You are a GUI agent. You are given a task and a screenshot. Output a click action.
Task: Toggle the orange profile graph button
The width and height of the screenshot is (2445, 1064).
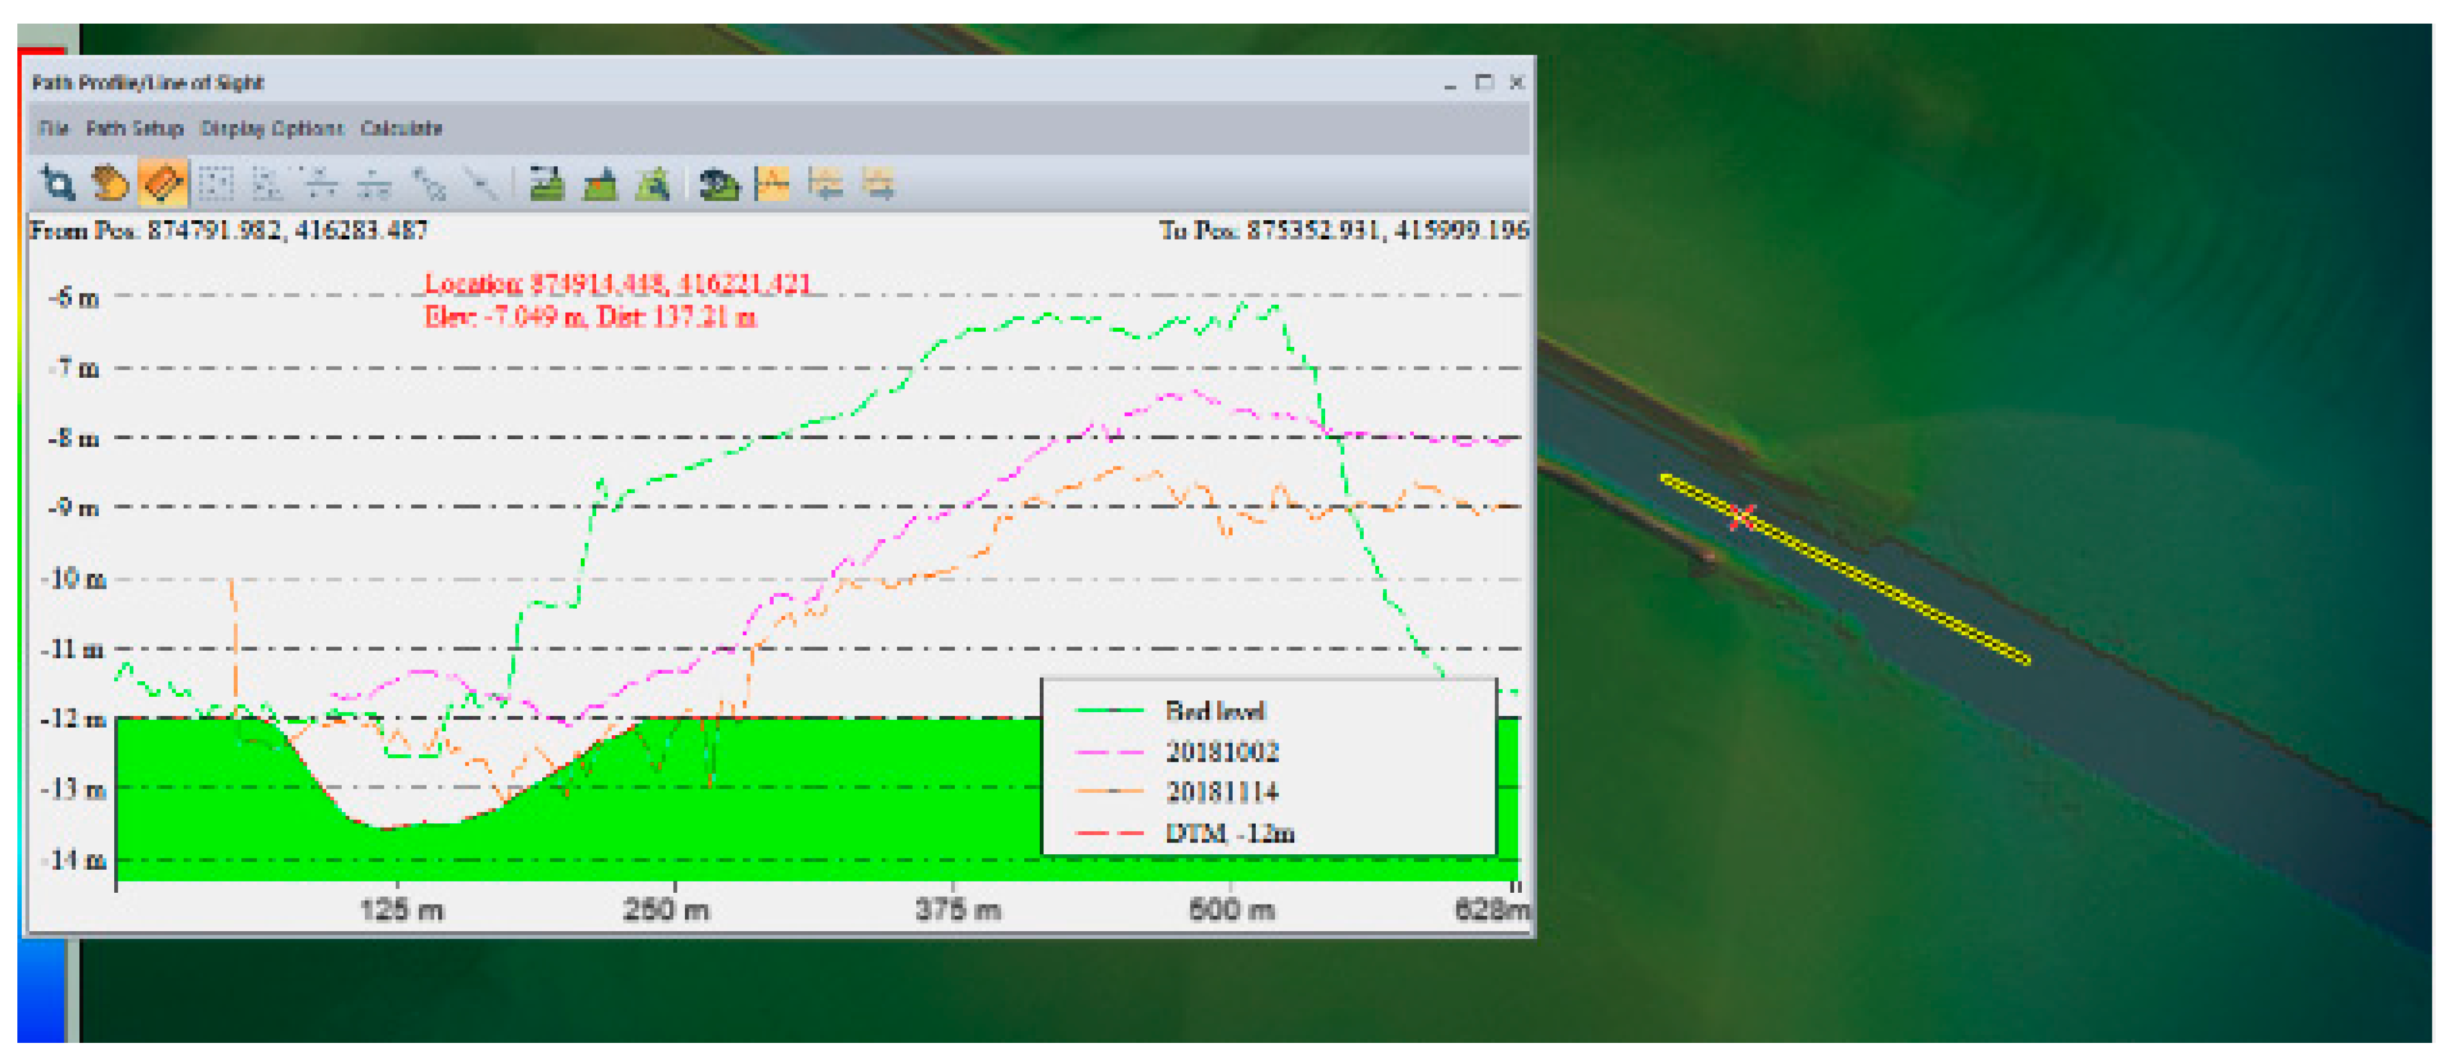tap(772, 183)
